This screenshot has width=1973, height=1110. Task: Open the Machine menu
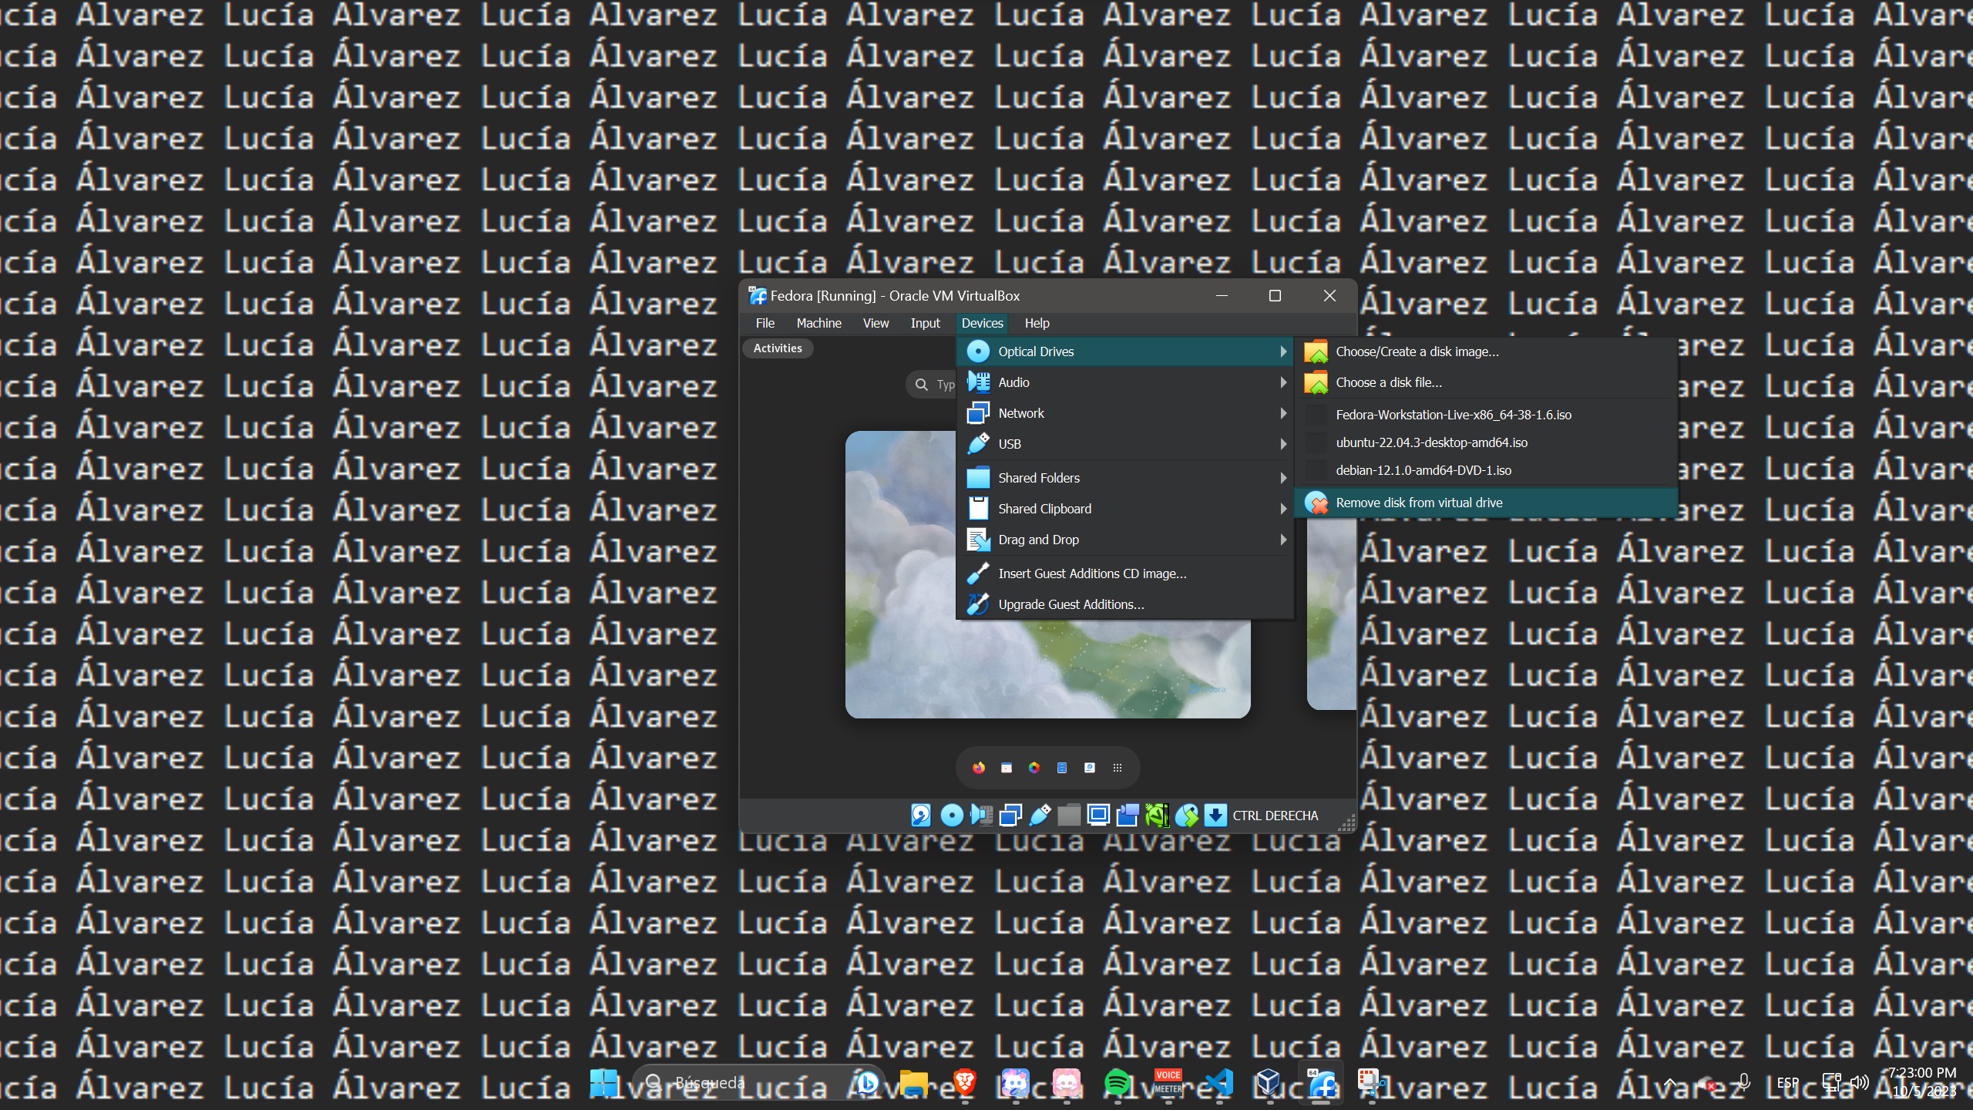[818, 323]
